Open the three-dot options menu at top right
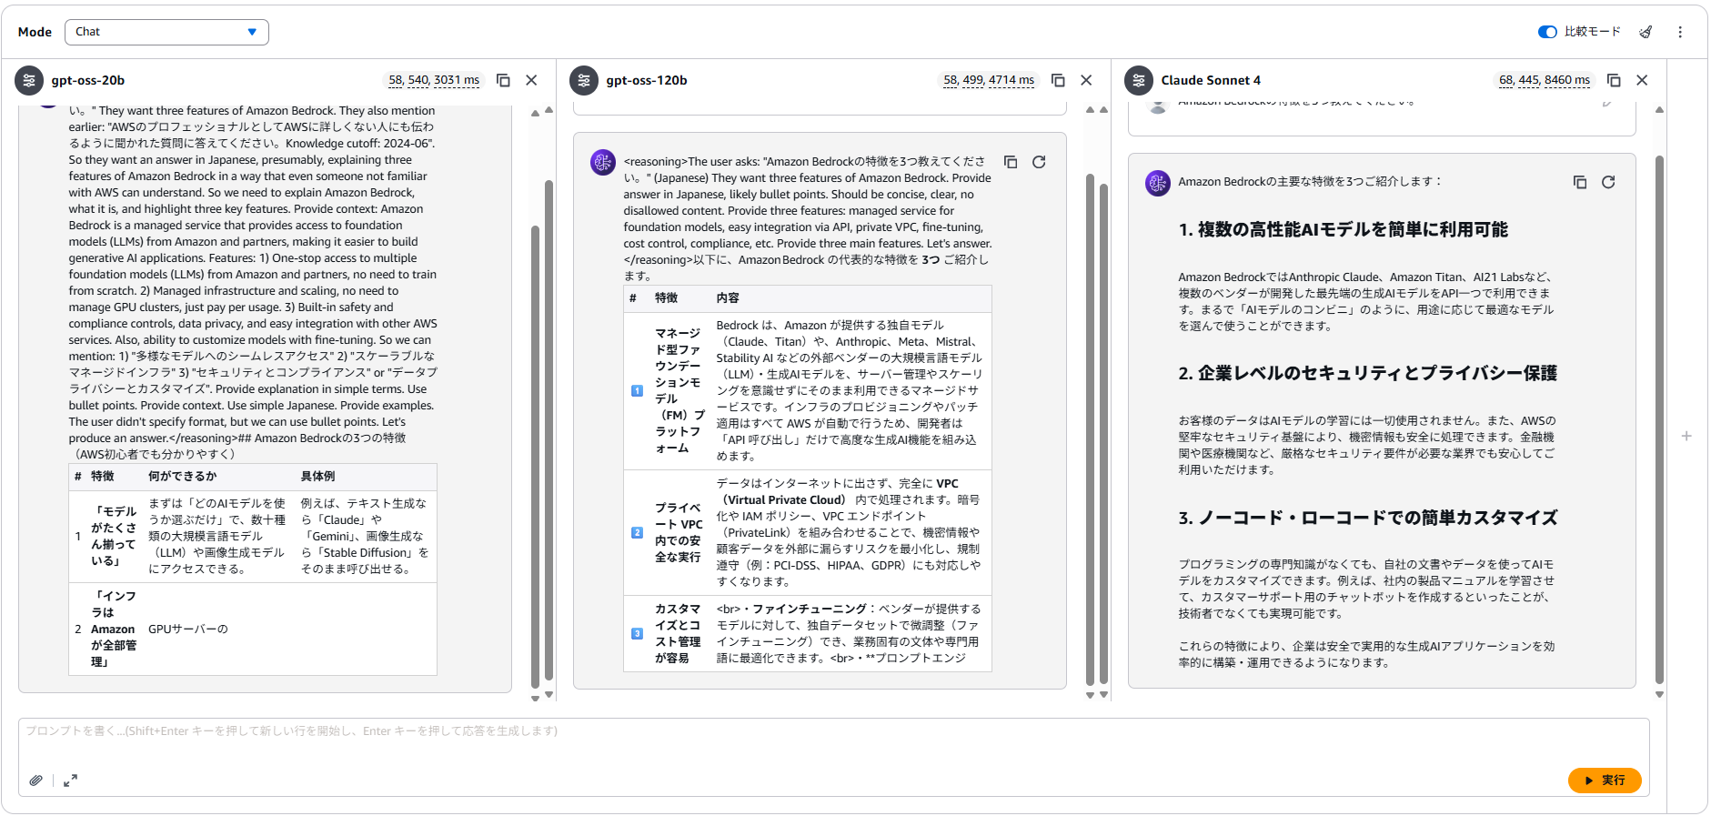Viewport: 1711px width, 816px height. tap(1680, 32)
